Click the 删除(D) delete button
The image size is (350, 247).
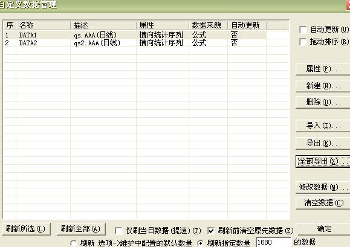click(323, 102)
